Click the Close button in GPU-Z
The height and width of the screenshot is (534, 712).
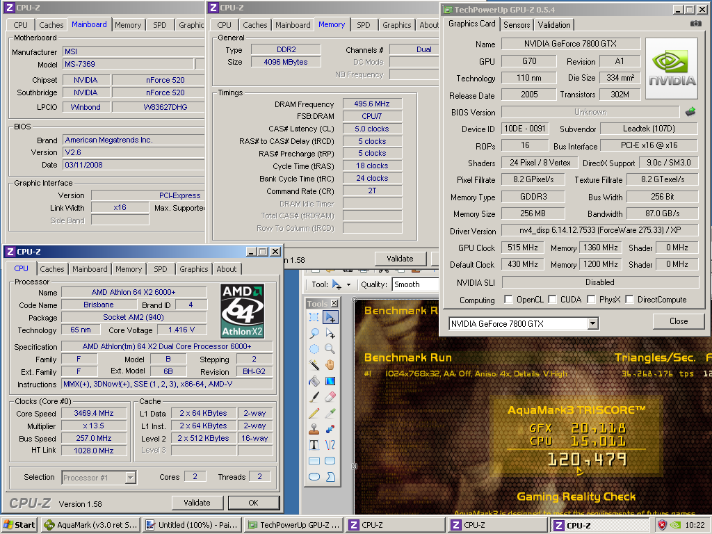pyautogui.click(x=679, y=321)
